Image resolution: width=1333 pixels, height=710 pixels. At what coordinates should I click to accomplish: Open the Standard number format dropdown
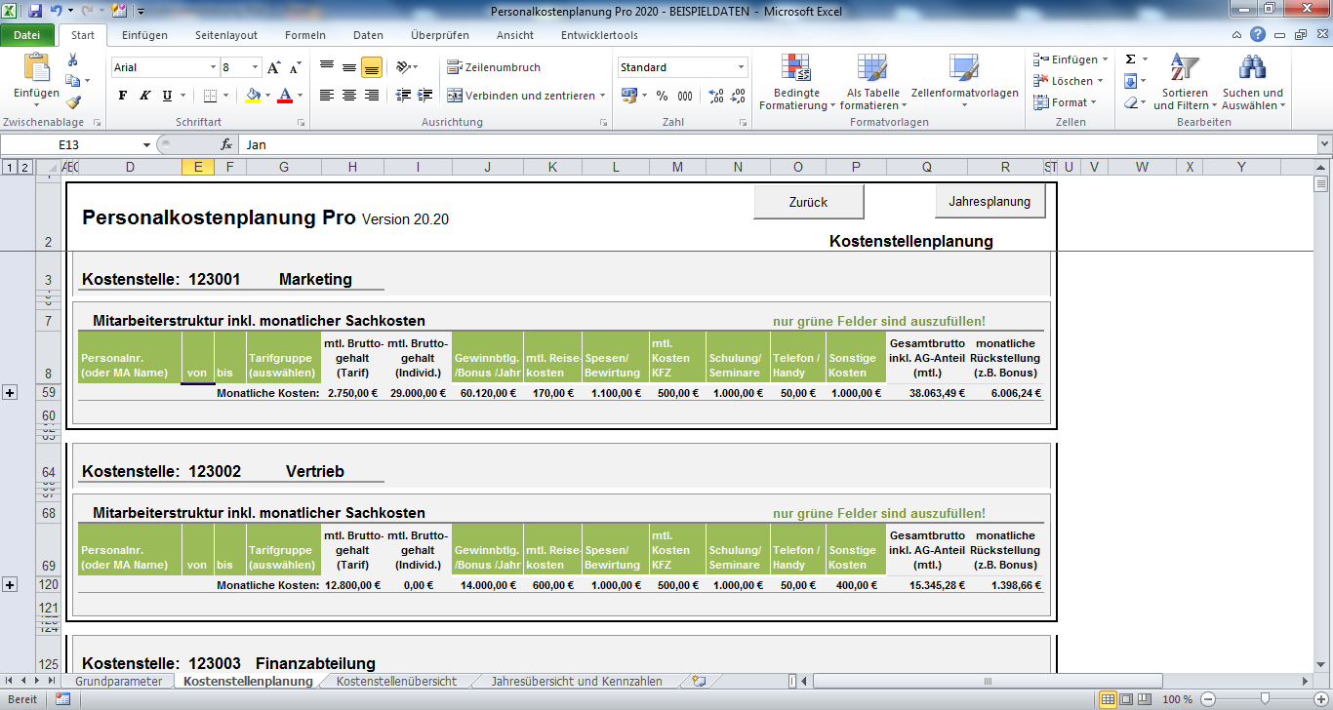tap(742, 67)
